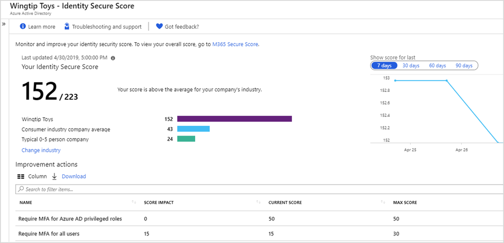
Task: Click the Your Identity Secure Score heading
Action: coord(60,67)
